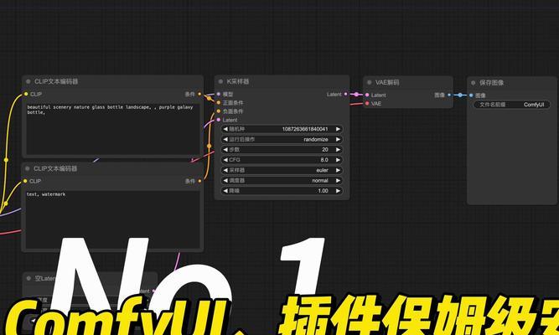Screen dimensions: 559x335
Task: Click the 模型 input port on K采样器
Action: (219, 94)
